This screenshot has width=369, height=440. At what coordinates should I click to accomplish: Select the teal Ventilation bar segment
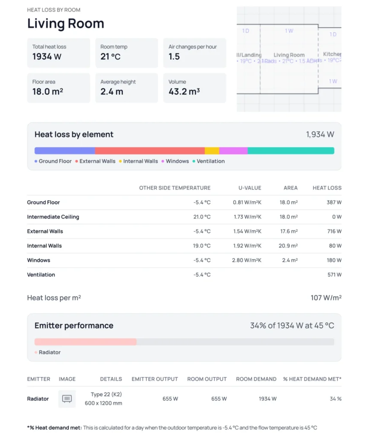tap(290, 151)
